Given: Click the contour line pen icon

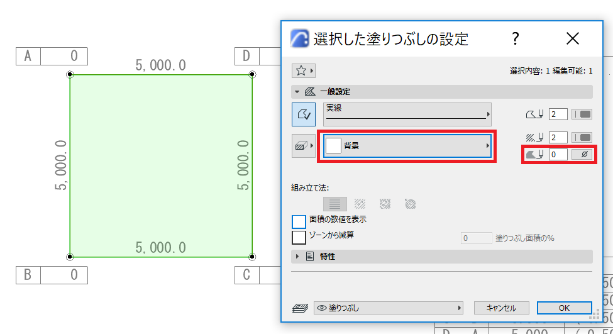Looking at the screenshot, I should click(x=535, y=114).
